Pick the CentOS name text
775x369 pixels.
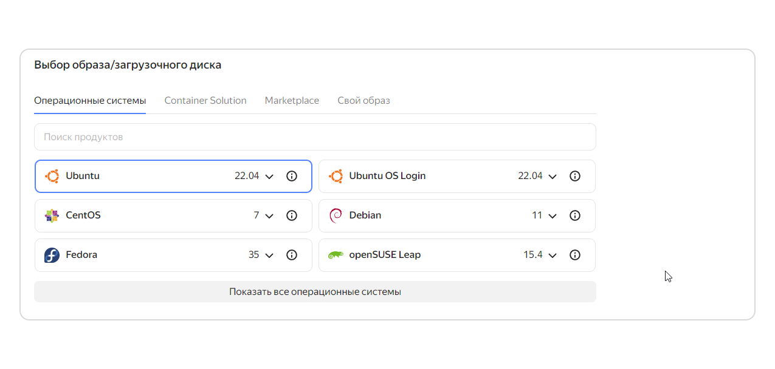tap(83, 215)
